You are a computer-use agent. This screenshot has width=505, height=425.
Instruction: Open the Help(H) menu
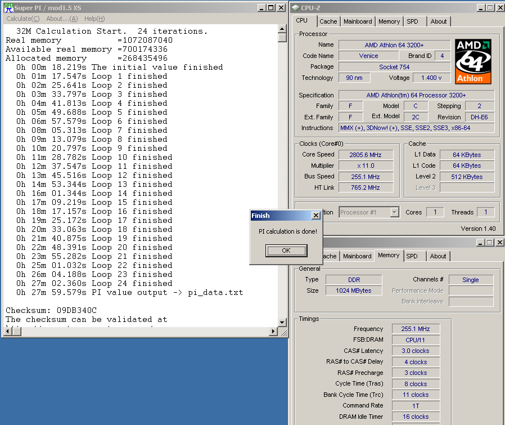94,19
